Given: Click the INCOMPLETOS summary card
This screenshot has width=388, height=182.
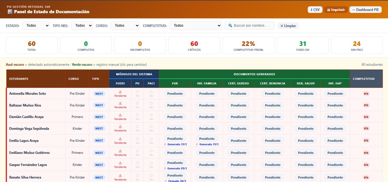Looking at the screenshot, I should pyautogui.click(x=140, y=45).
